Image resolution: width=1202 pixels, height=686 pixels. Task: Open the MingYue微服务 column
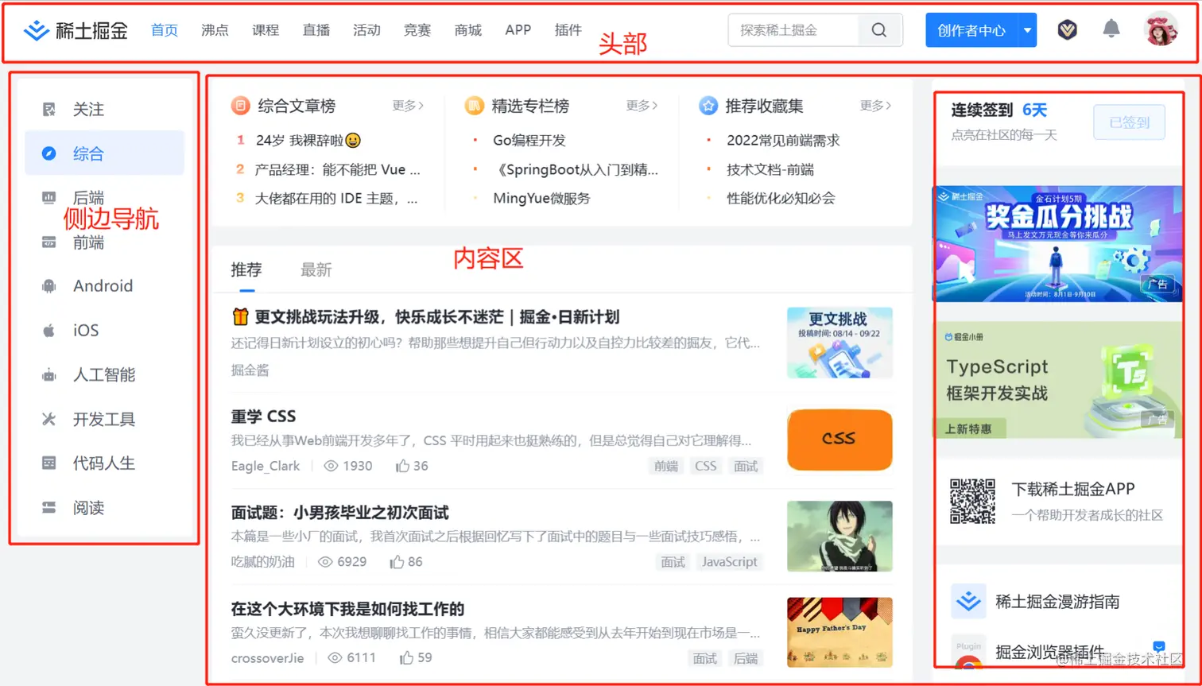541,199
